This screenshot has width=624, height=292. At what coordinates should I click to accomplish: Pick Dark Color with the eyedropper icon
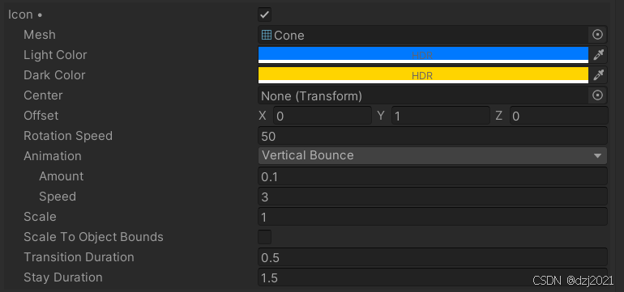point(598,75)
